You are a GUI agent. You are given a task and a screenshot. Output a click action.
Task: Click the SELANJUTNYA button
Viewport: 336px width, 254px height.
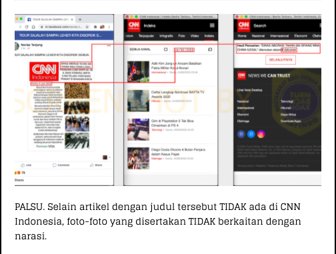(x=281, y=60)
